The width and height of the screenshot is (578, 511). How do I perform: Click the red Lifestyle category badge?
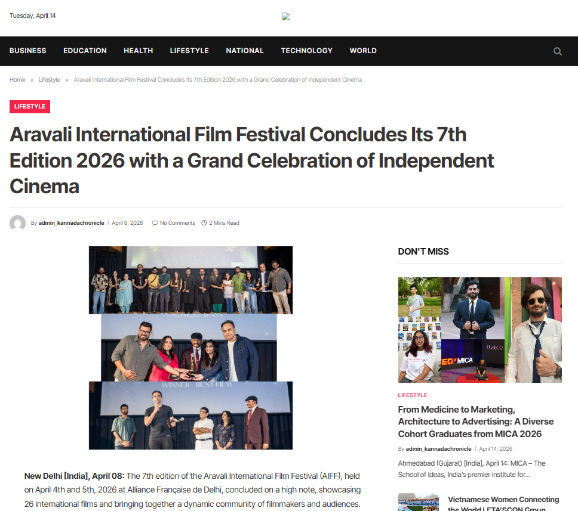(x=29, y=107)
